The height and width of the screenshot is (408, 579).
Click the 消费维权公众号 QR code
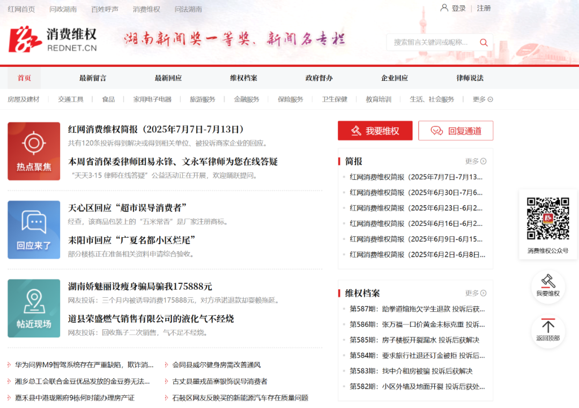click(548, 218)
